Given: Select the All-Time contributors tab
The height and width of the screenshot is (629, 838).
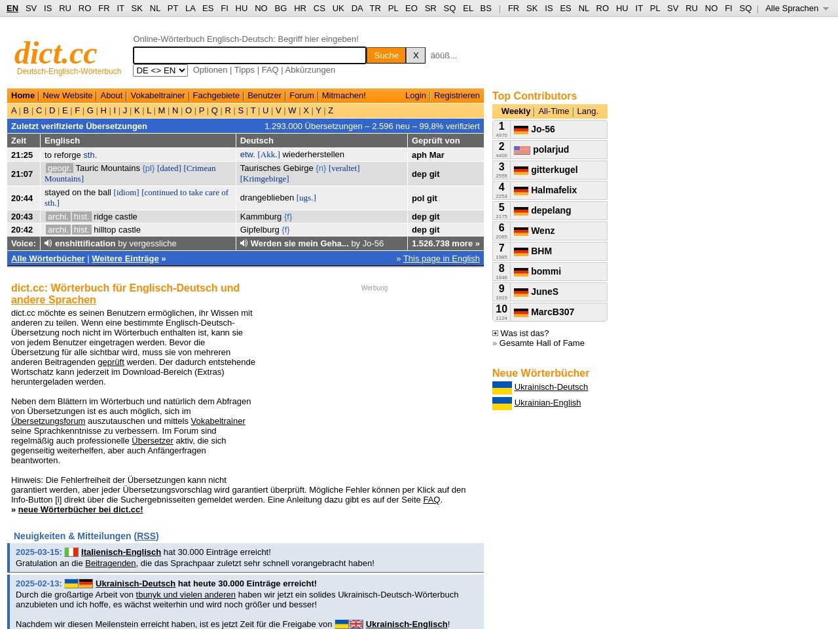Looking at the screenshot, I should pos(554,111).
